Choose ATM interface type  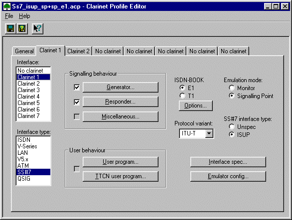(x=33, y=166)
